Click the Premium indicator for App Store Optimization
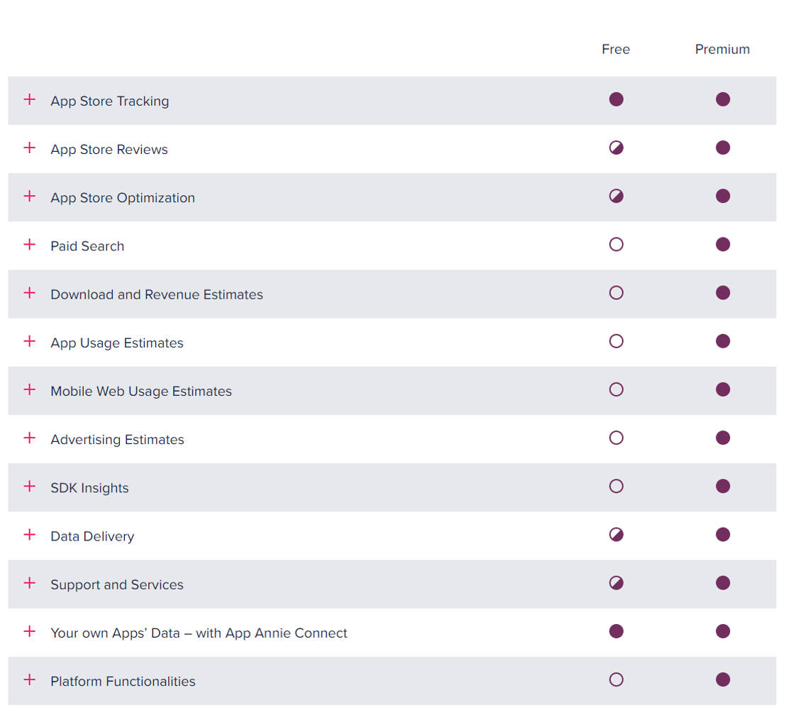The width and height of the screenshot is (786, 722). [722, 196]
